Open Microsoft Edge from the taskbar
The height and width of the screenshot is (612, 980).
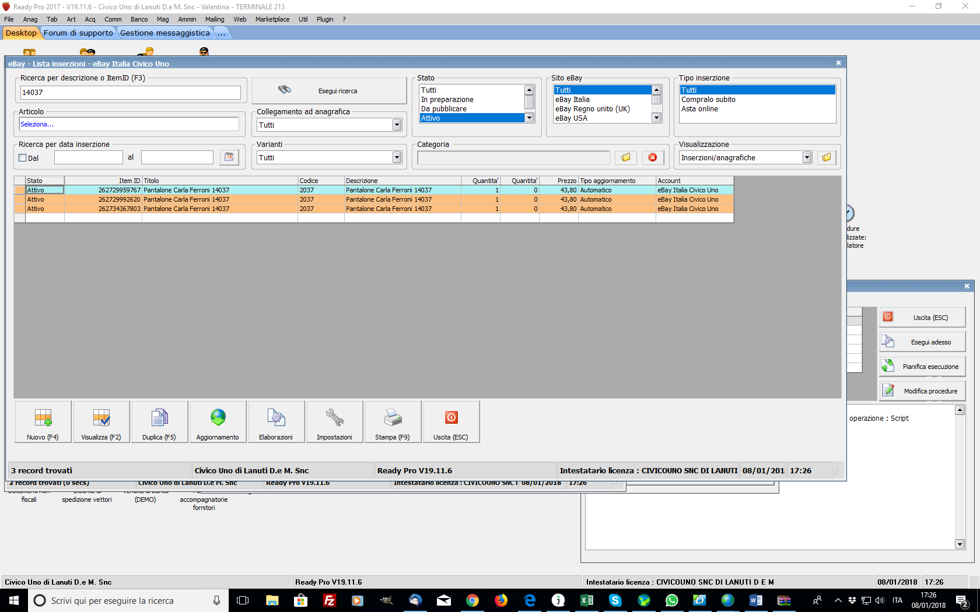[x=530, y=600]
